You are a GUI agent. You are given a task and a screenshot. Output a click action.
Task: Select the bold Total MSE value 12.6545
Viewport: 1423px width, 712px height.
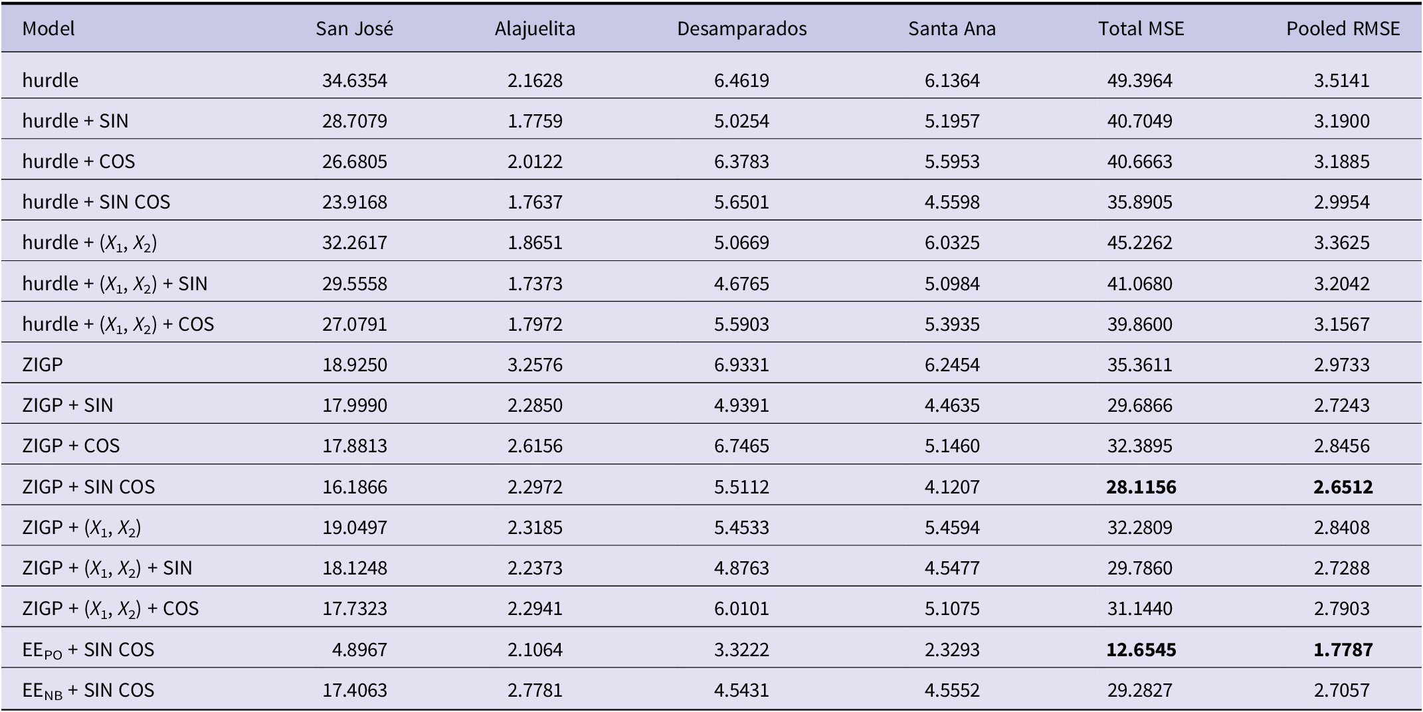(x=1141, y=650)
